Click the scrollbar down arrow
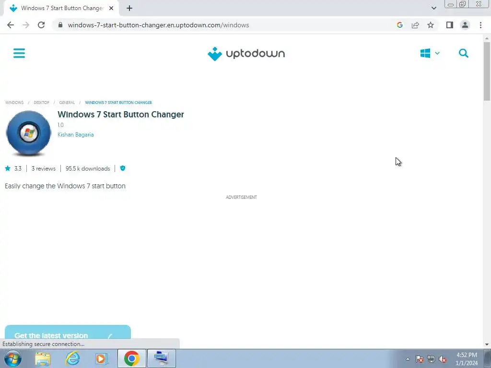This screenshot has height=368, width=491. click(487, 345)
